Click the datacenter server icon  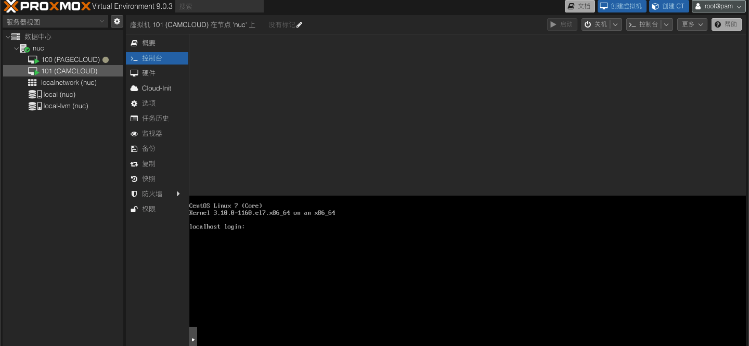tap(16, 36)
